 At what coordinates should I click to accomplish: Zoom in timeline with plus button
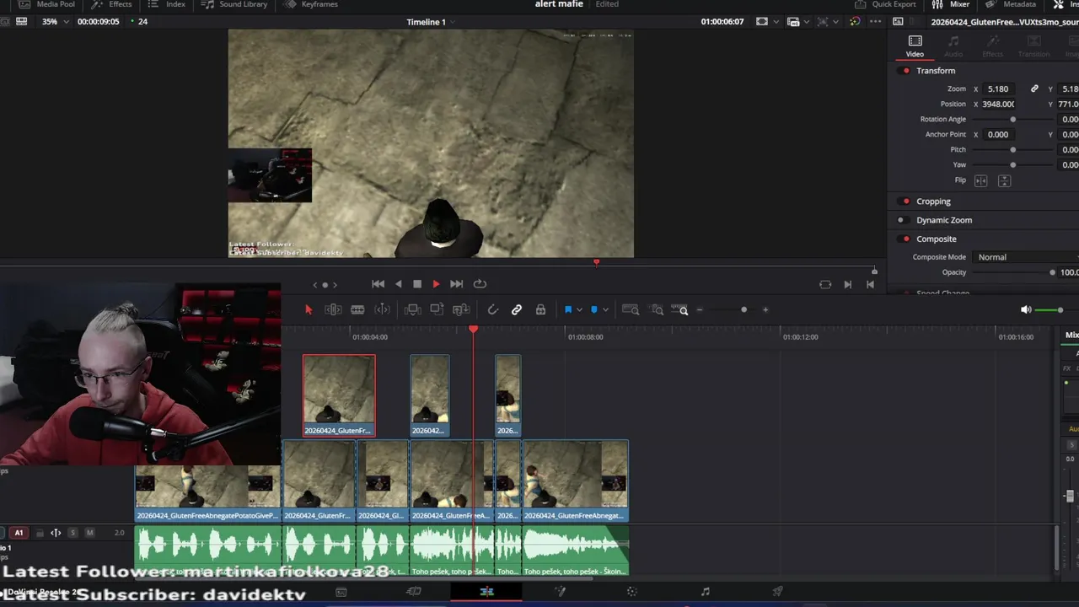point(765,310)
